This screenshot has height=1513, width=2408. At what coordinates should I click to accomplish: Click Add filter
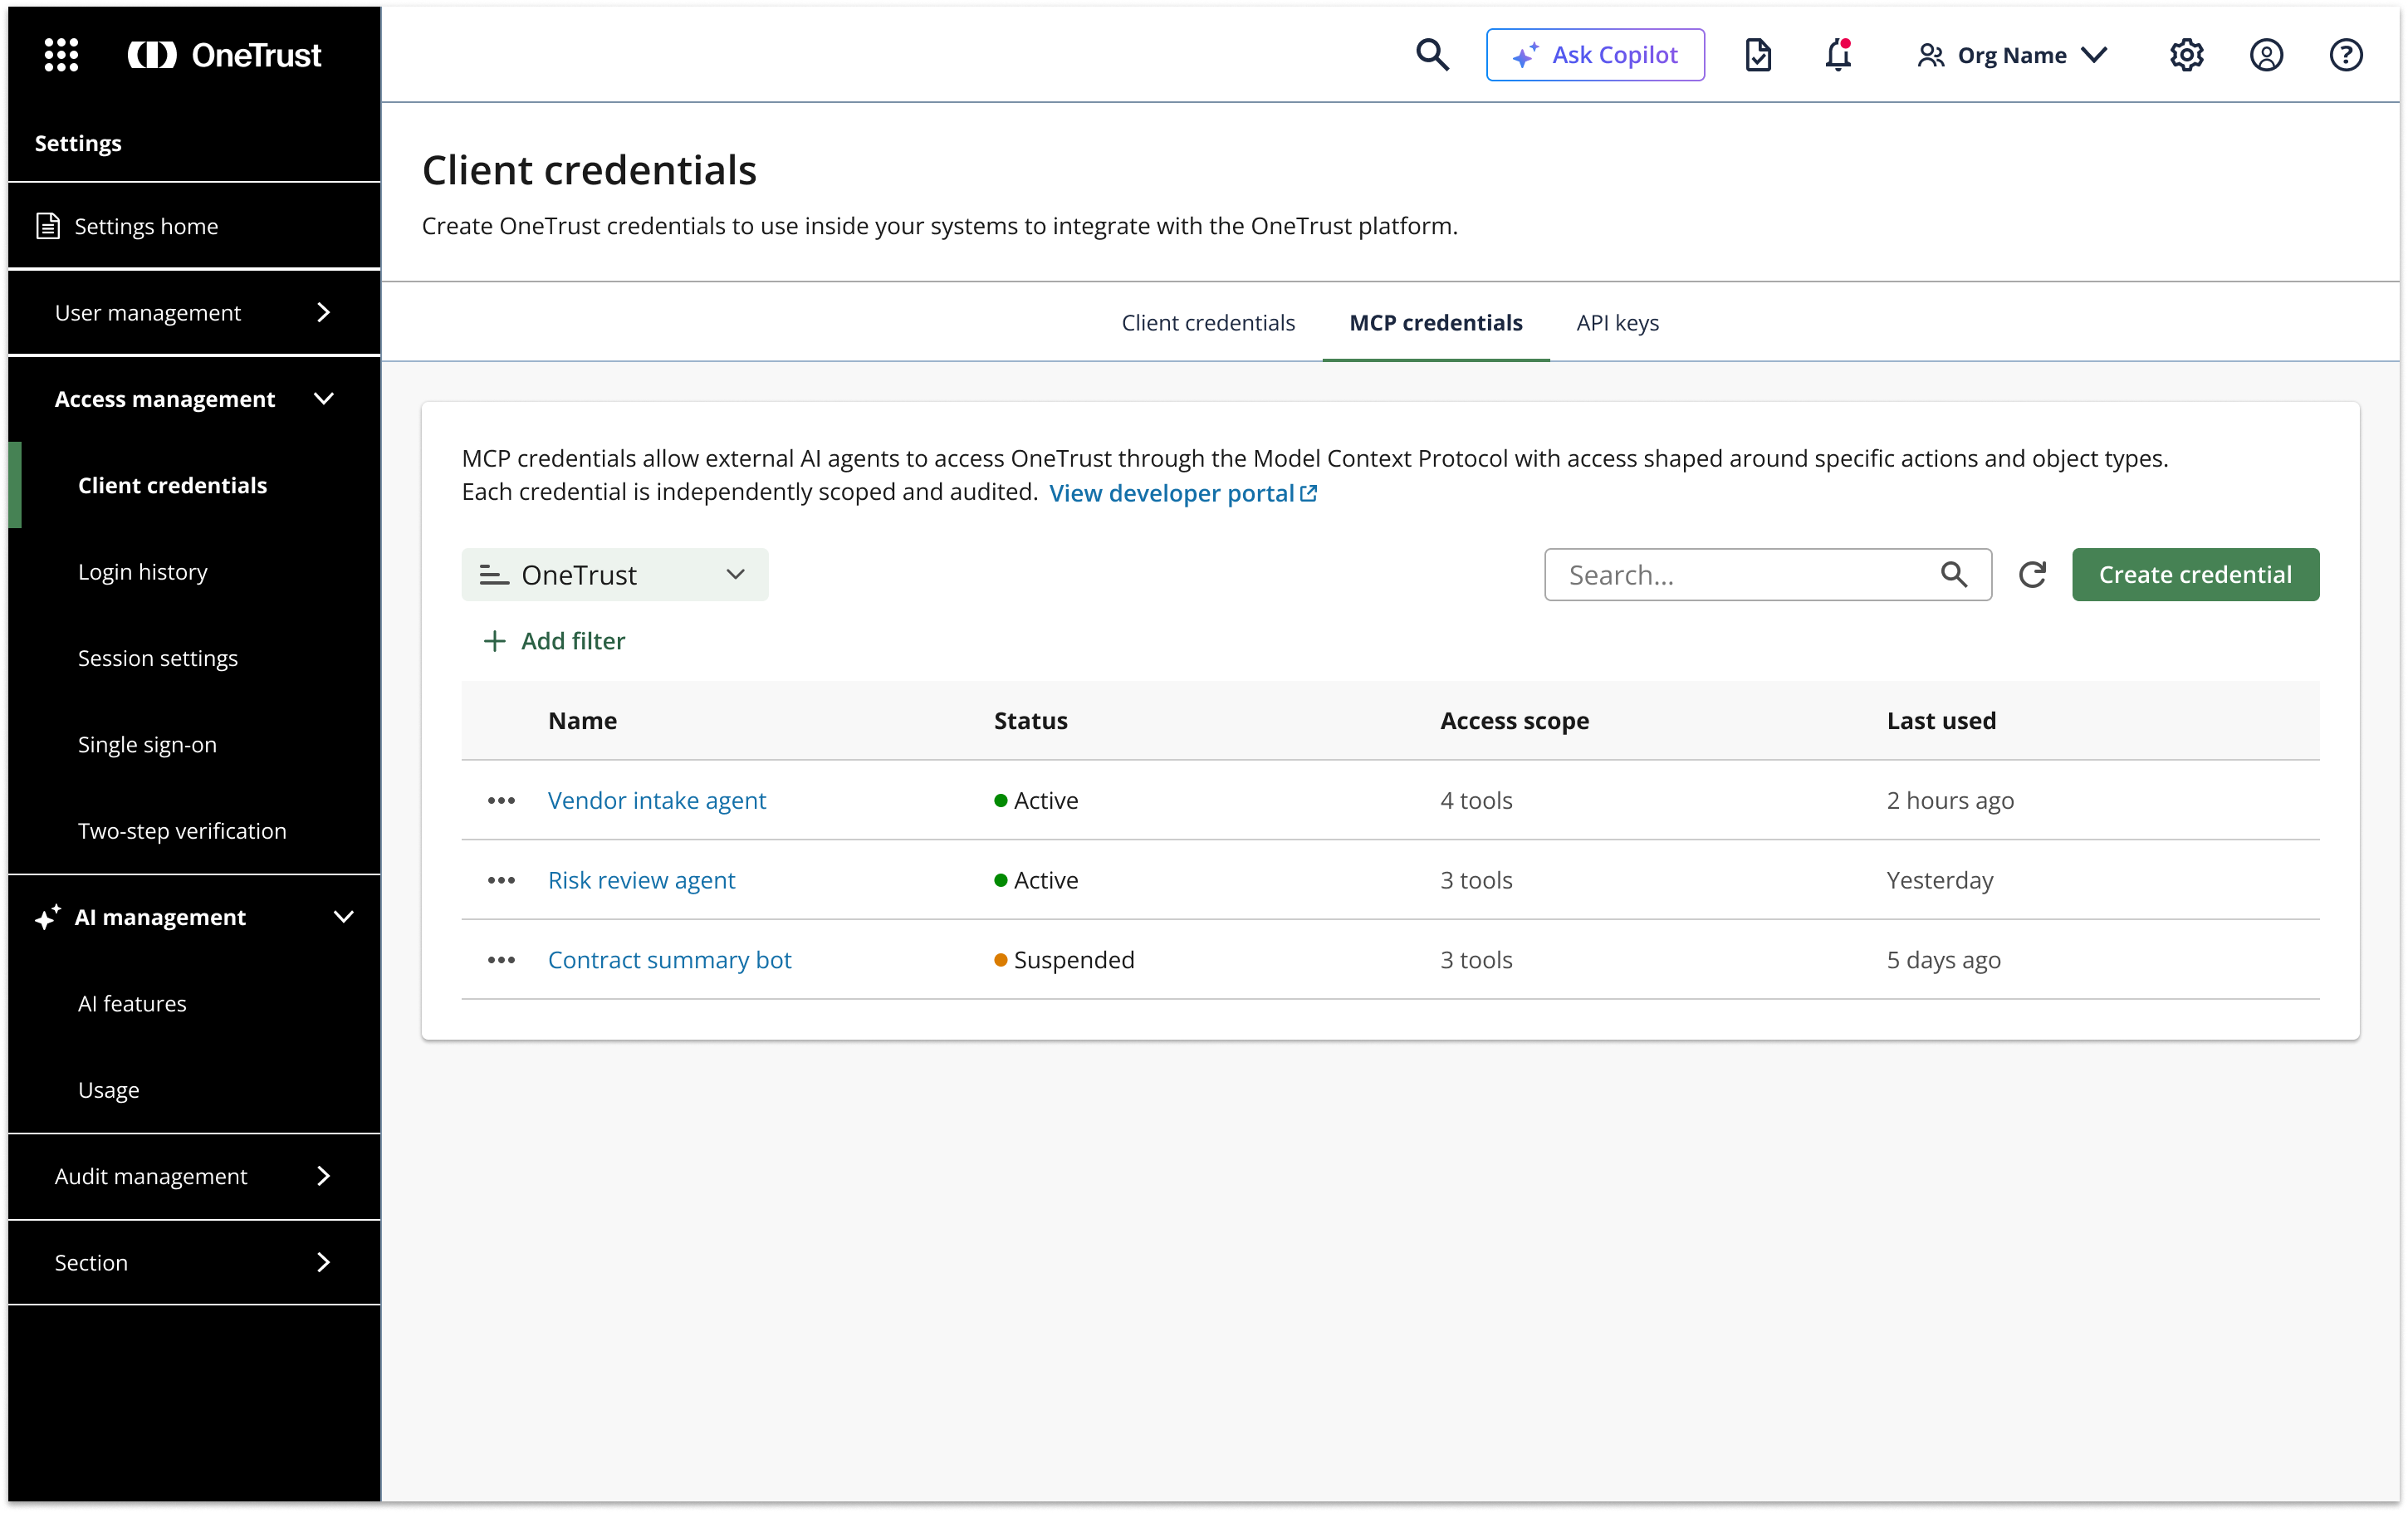[554, 641]
